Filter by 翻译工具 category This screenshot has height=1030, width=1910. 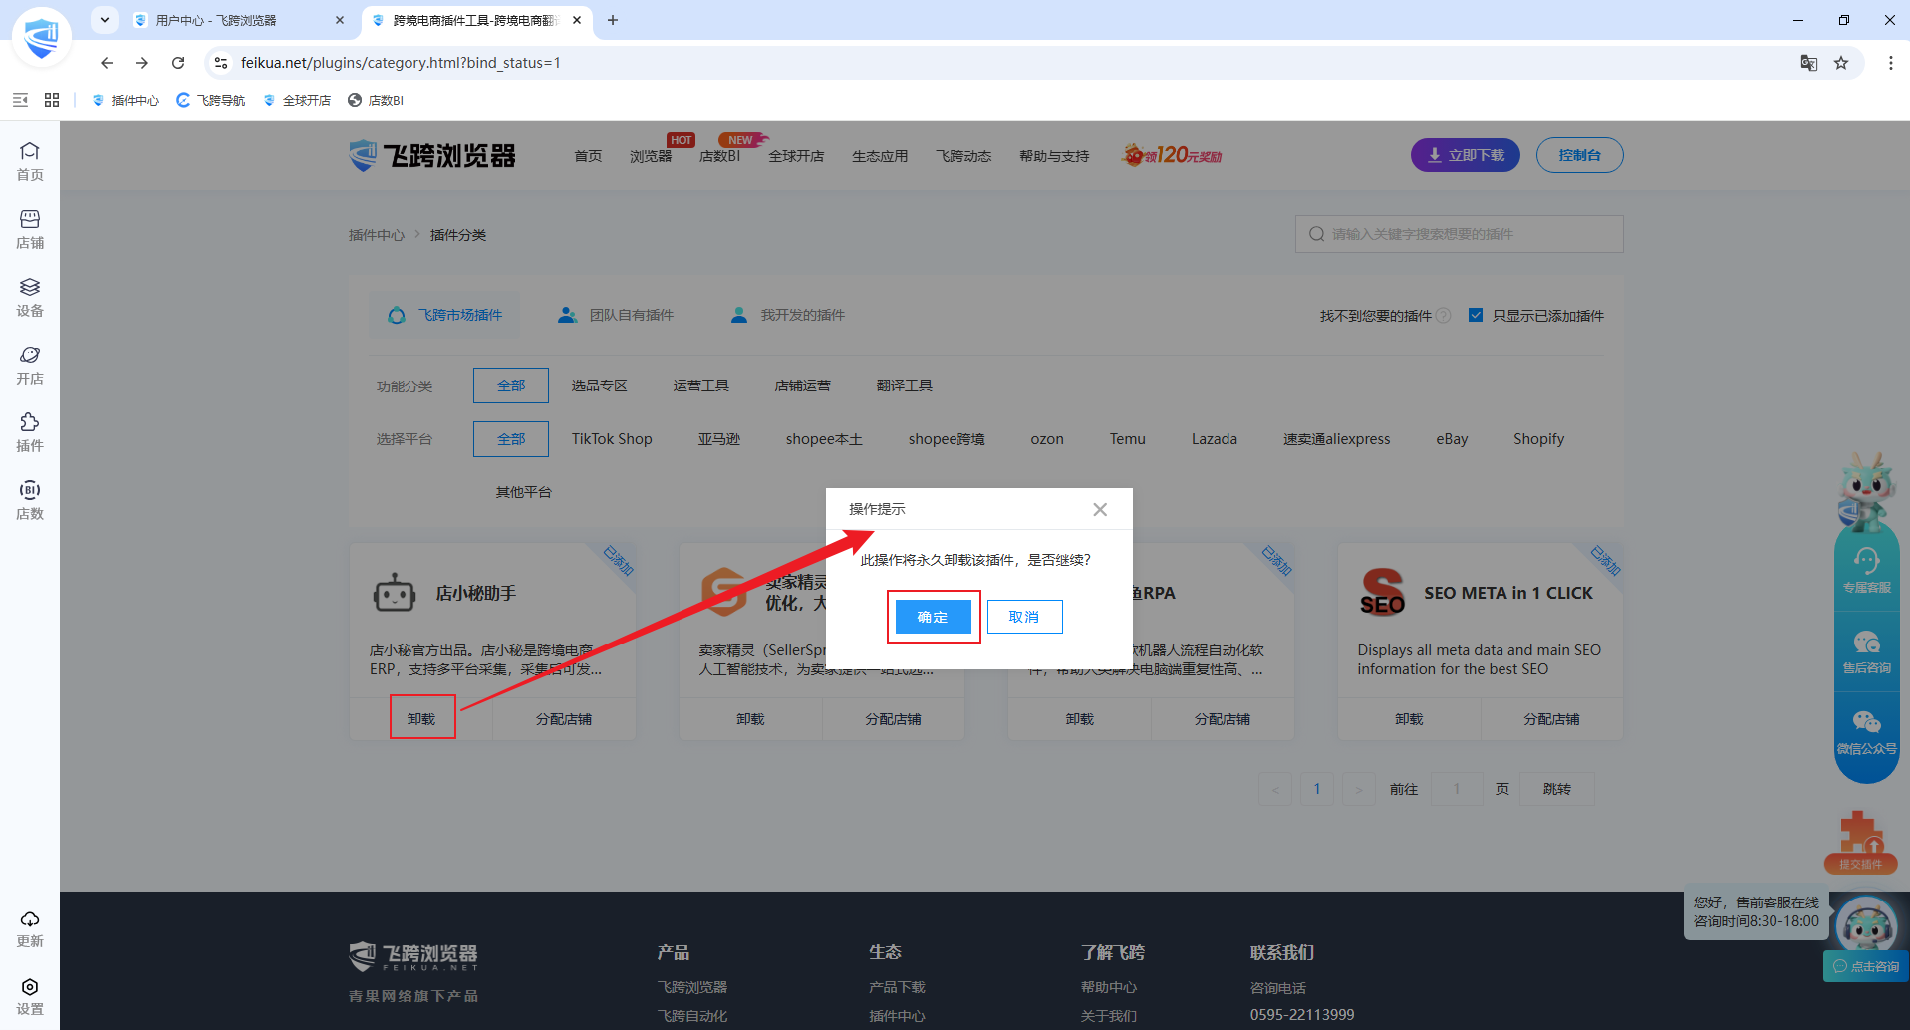click(905, 386)
